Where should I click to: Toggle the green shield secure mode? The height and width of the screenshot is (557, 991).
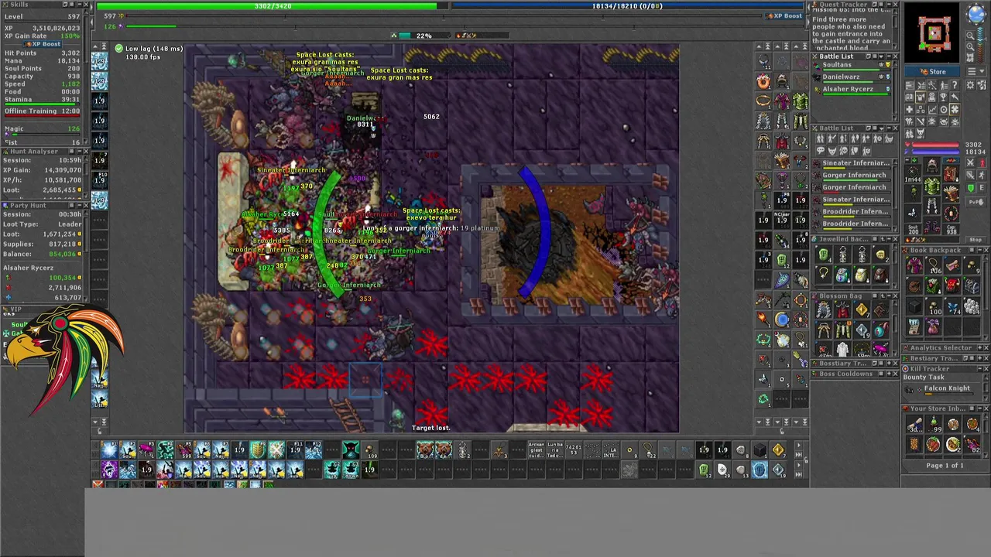point(970,187)
